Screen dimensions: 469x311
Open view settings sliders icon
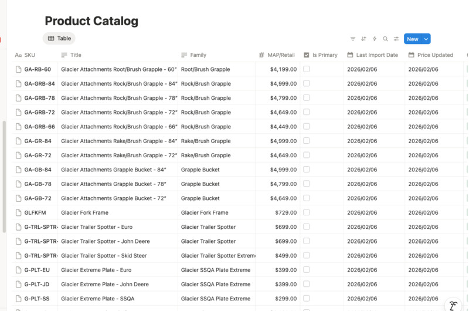pos(396,39)
